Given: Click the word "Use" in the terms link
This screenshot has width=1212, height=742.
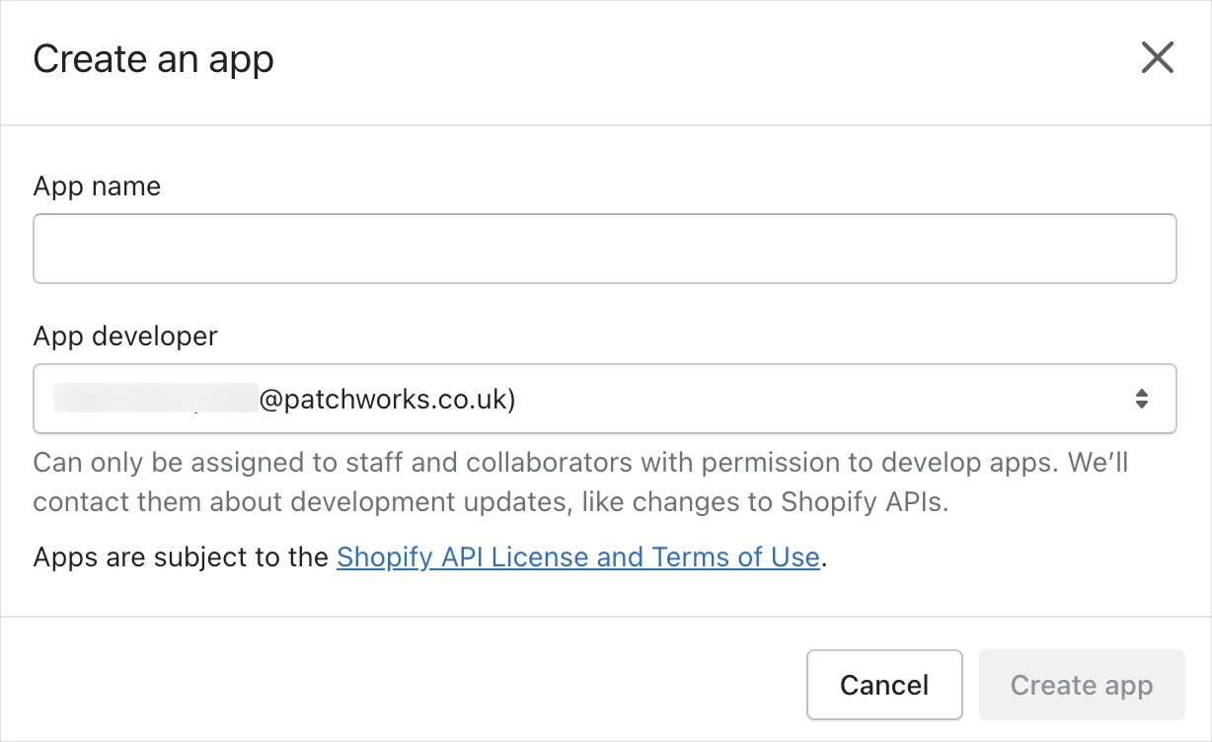Looking at the screenshot, I should click(x=795, y=557).
